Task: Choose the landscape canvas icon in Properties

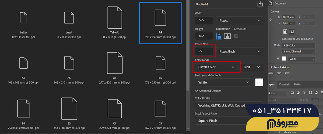Action: (x=291, y=32)
